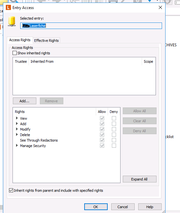This screenshot has width=180, height=213.
Task: Check Deny box for View
Action: 114,118
